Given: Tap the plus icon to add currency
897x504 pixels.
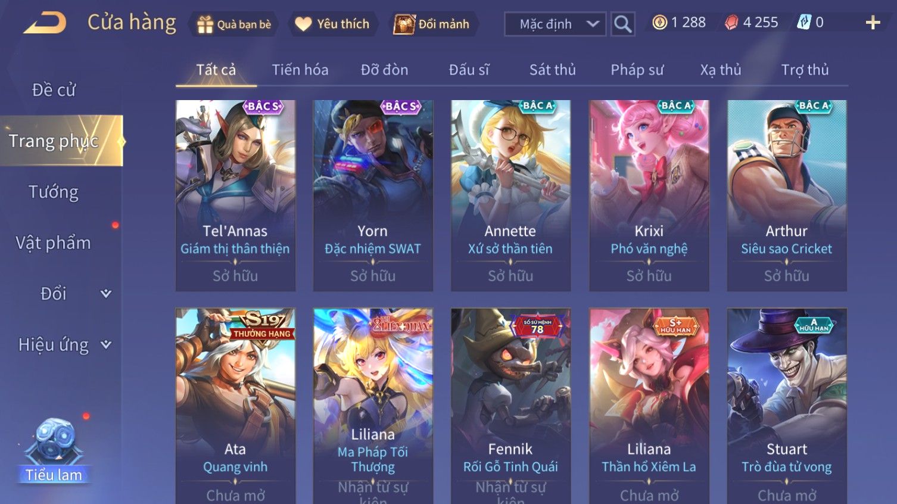Looking at the screenshot, I should tap(873, 23).
